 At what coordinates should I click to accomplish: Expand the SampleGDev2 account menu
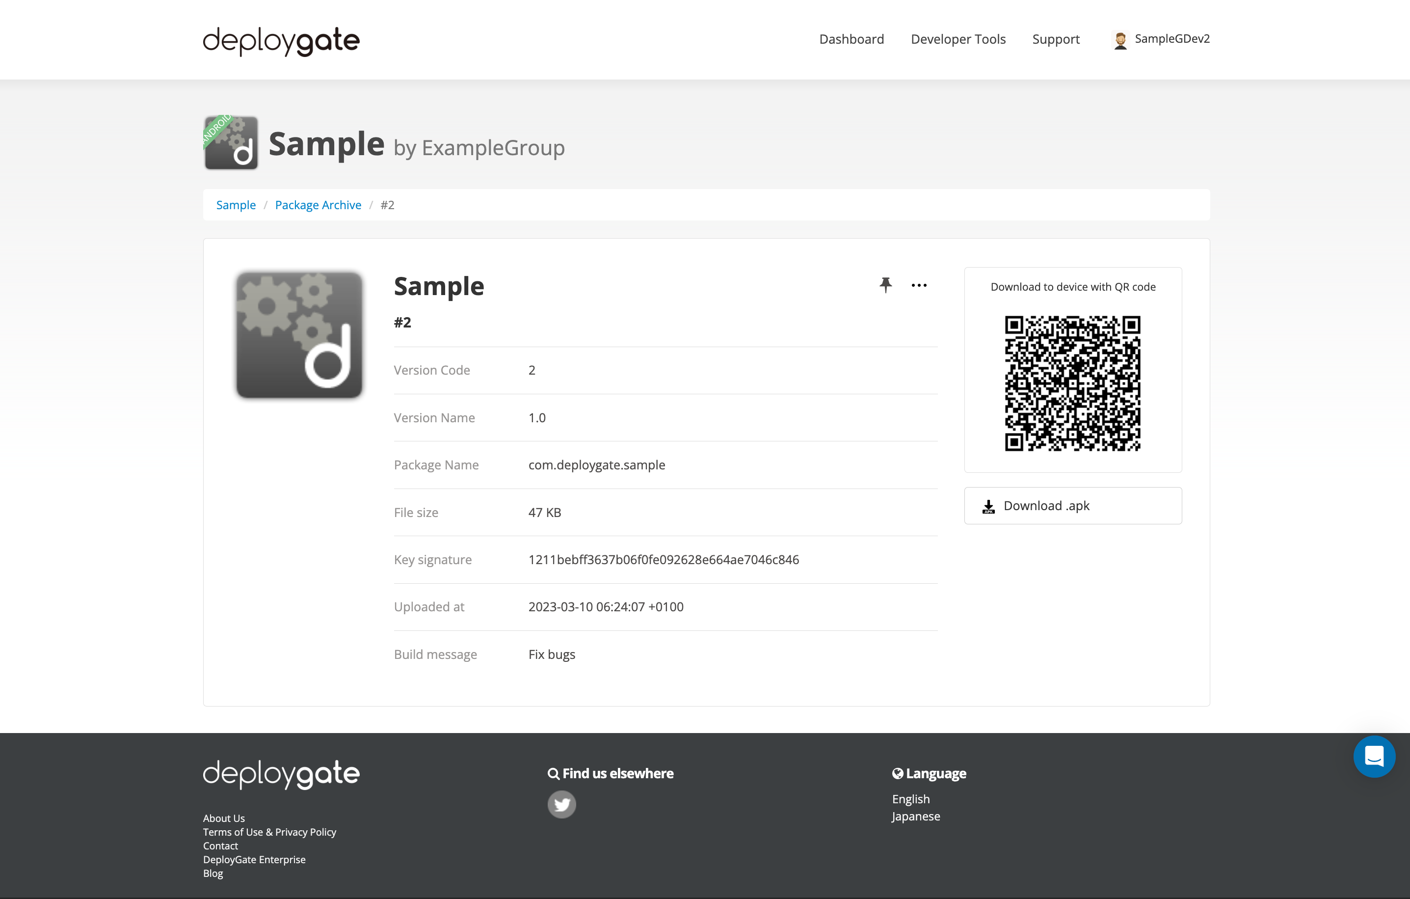[1171, 39]
